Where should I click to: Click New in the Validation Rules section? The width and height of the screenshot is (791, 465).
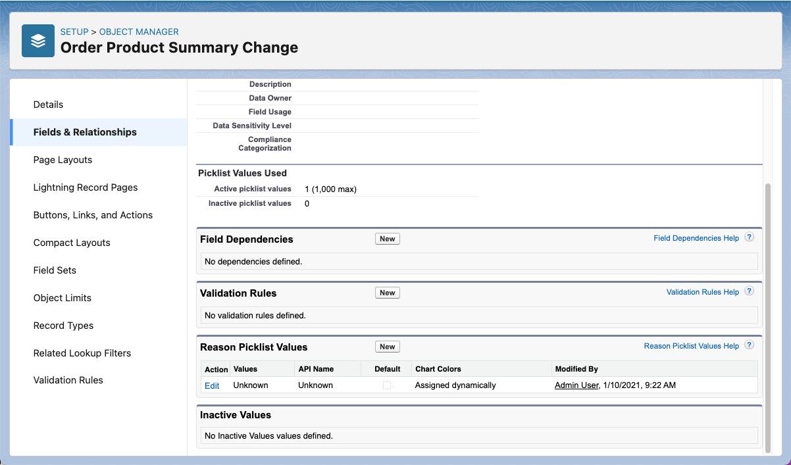pos(387,293)
